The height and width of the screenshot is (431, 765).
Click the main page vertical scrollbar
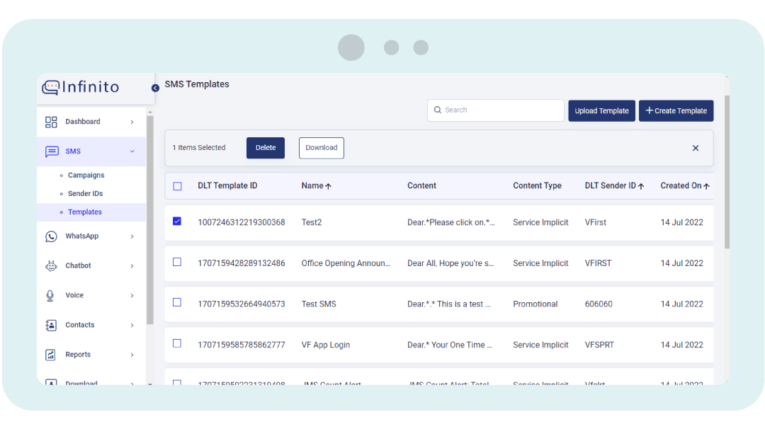[x=727, y=172]
